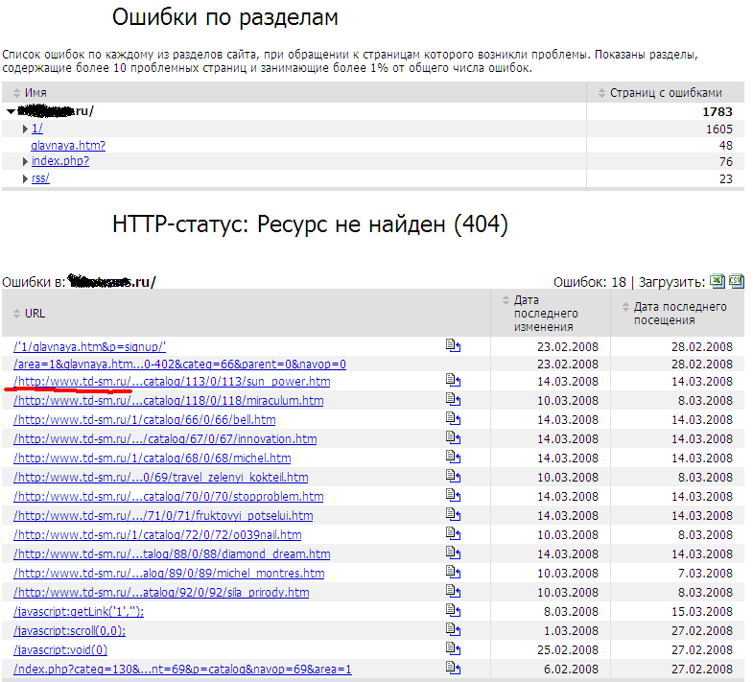Expand the index.php? tree node

[x=26, y=161]
